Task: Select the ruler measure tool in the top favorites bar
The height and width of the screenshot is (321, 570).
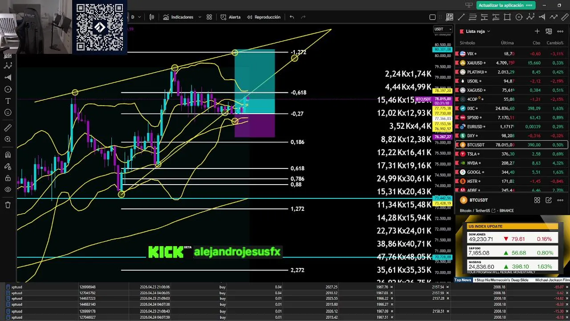Action: (565, 17)
